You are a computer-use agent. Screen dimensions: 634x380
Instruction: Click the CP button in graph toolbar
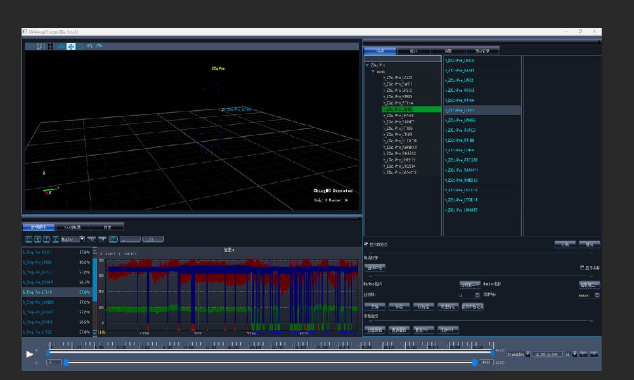(x=113, y=239)
